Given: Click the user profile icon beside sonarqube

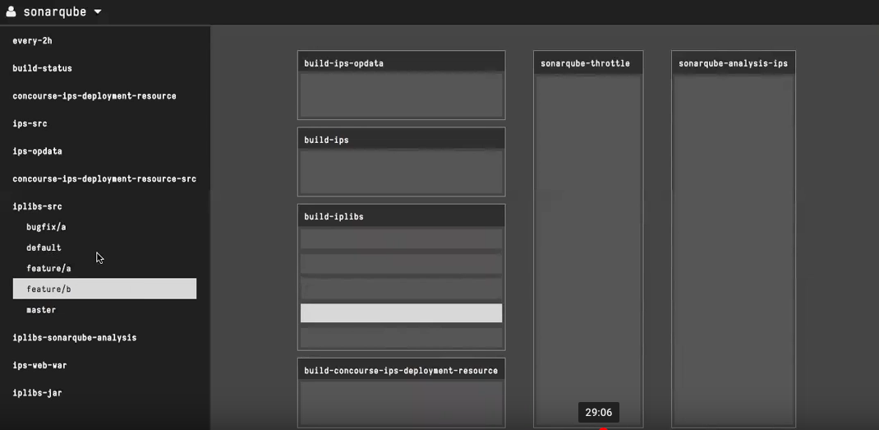Looking at the screenshot, I should click(x=12, y=12).
